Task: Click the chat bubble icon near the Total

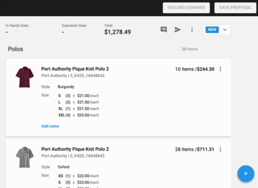Action: point(163,30)
